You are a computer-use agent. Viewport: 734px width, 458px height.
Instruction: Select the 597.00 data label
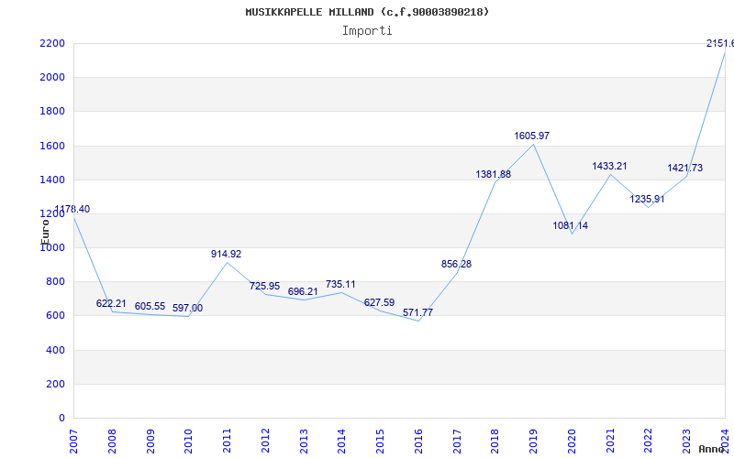coord(187,309)
